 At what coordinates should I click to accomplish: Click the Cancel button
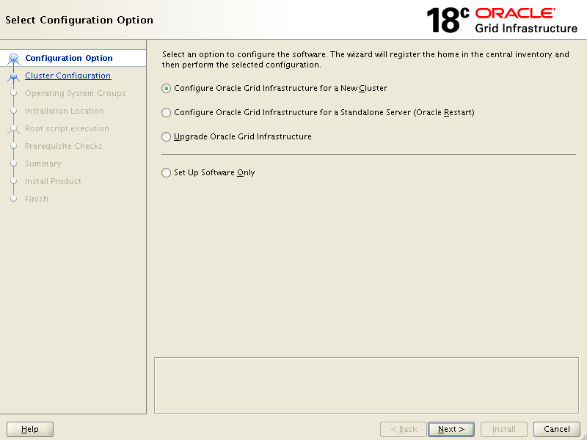(557, 429)
